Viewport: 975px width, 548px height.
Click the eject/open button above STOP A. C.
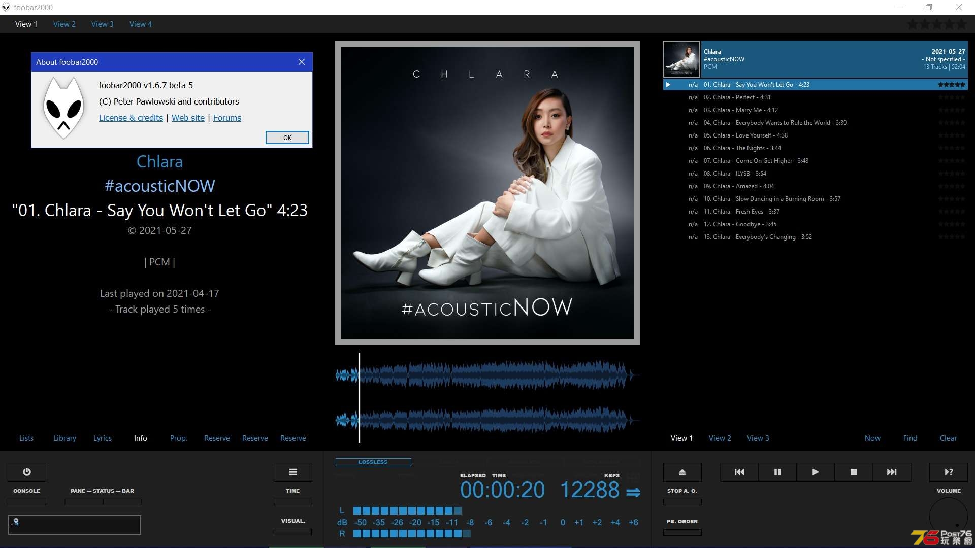pos(682,472)
